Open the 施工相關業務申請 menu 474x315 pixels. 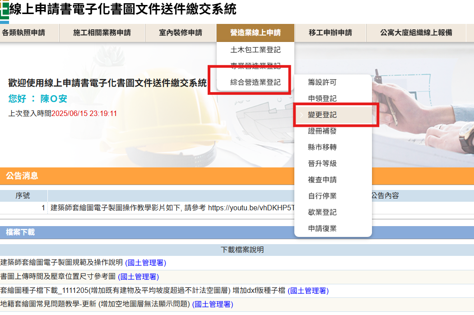[102, 32]
